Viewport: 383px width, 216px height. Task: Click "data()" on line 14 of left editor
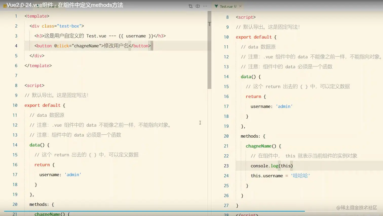pos(37,145)
